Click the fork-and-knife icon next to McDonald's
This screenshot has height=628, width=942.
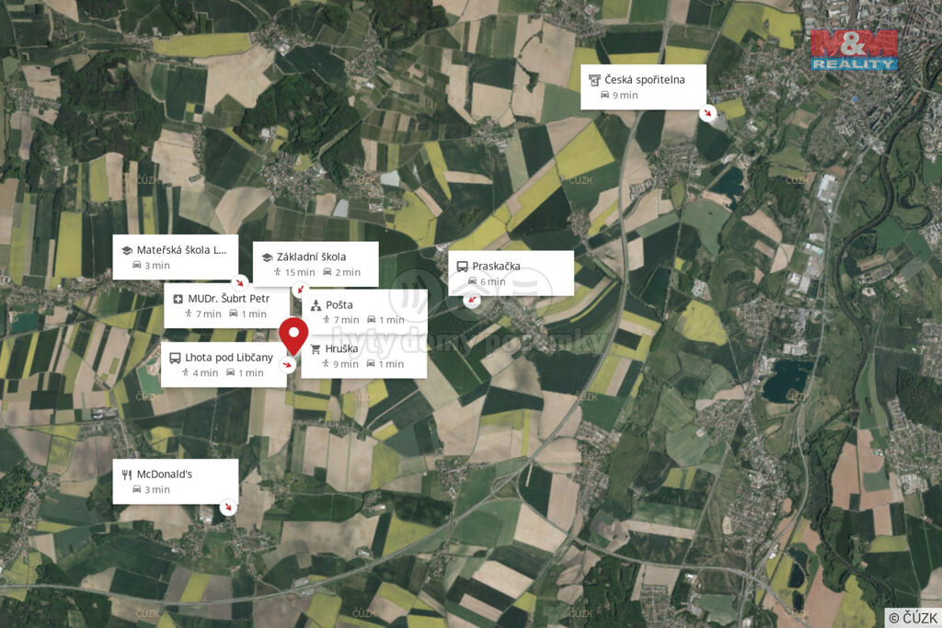pyautogui.click(x=127, y=474)
